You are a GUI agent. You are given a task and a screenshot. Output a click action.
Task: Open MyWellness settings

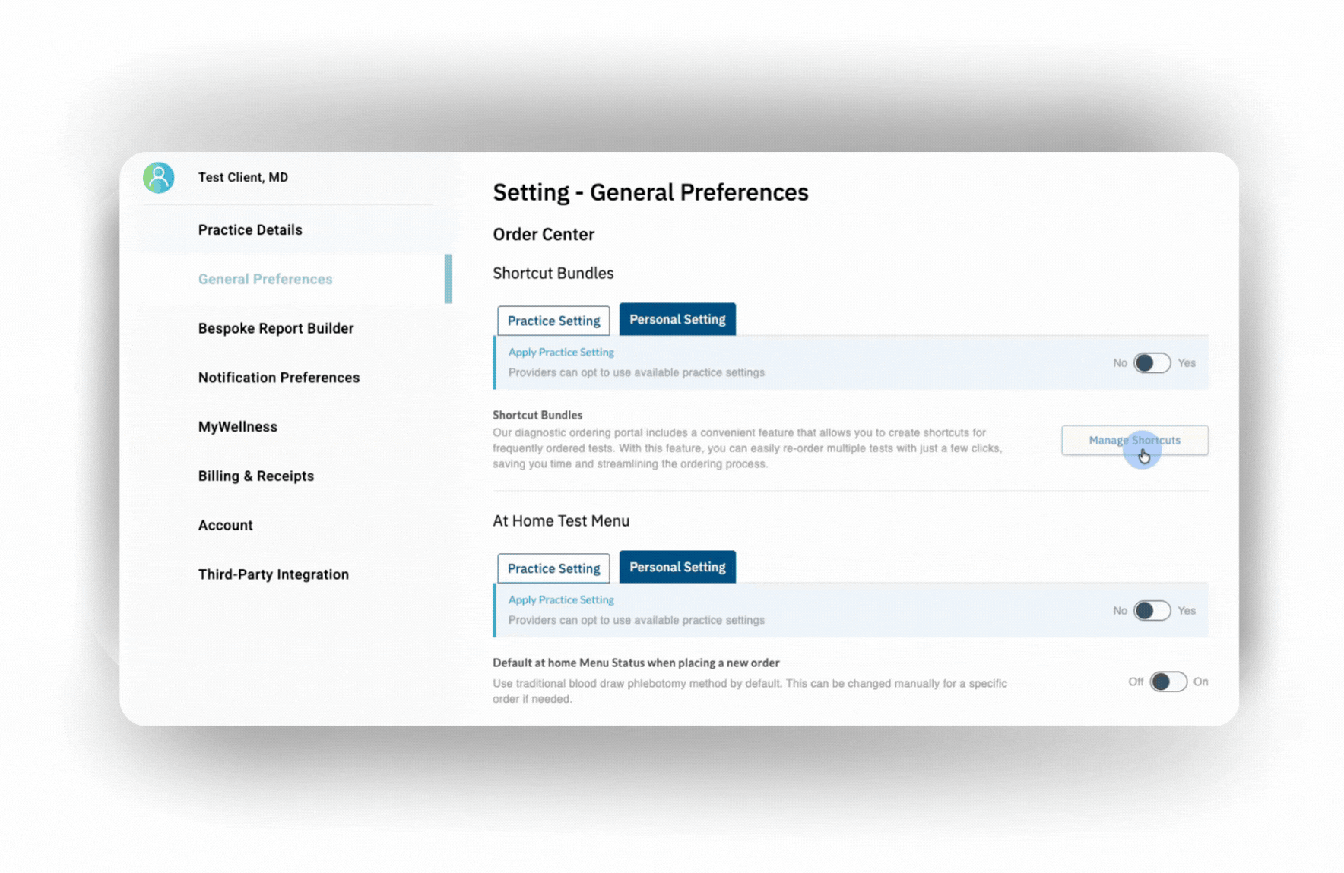238,427
